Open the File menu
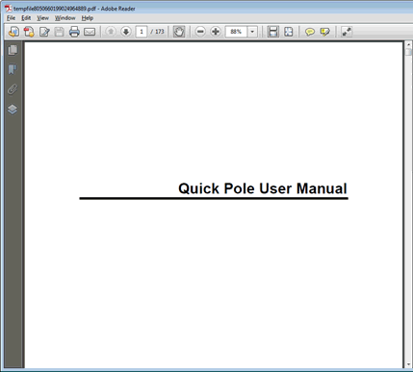413x372 pixels. tap(11, 18)
